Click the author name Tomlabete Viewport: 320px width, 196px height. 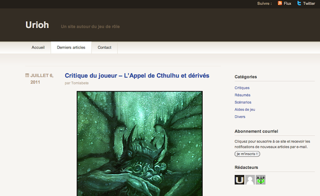80,83
